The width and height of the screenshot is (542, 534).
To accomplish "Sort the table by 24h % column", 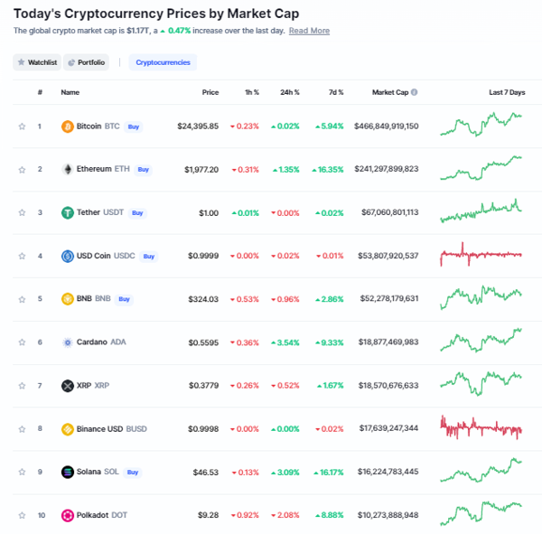I will click(x=290, y=92).
